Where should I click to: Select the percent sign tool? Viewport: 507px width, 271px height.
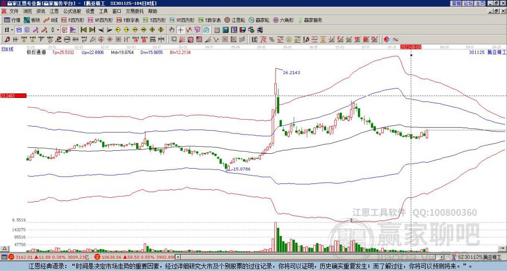(x=272, y=40)
